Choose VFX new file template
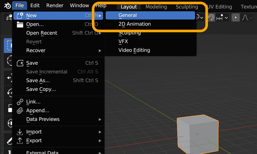Screen dimensions: 257x154 [150, 41]
